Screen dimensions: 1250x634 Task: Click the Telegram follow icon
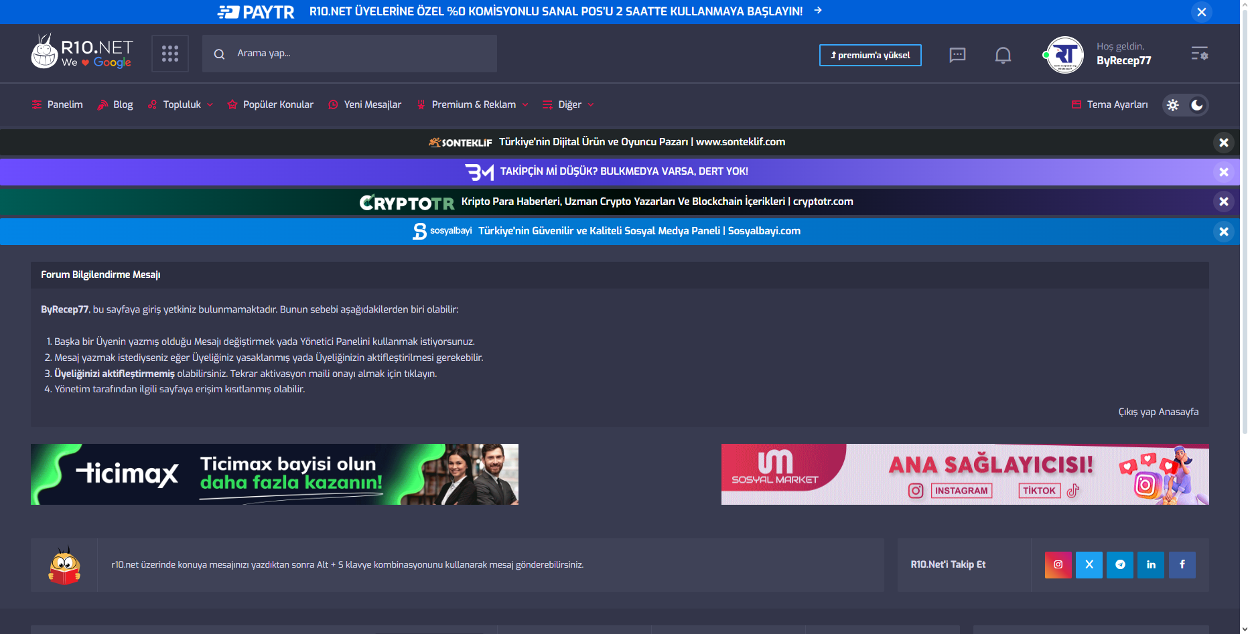tap(1120, 564)
